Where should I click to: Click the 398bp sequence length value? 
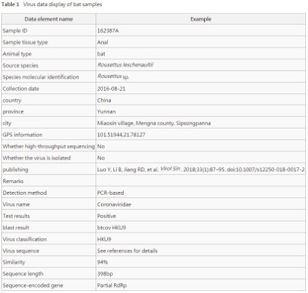(x=105, y=274)
